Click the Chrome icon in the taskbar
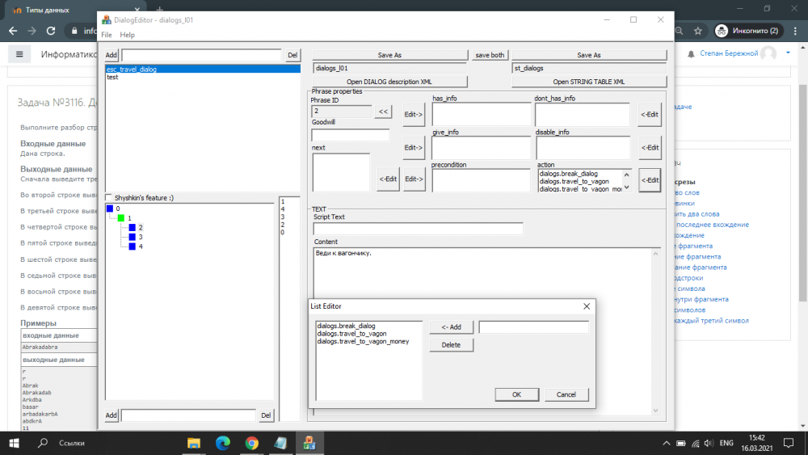Viewport: 808px width, 455px height. [251, 443]
